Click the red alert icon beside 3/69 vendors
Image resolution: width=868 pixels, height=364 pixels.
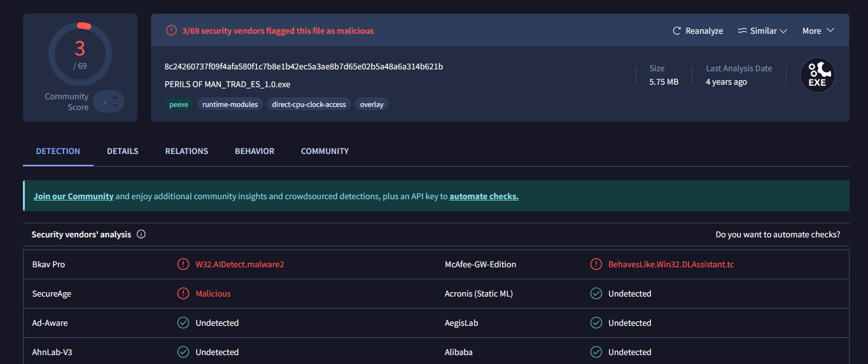pos(171,31)
